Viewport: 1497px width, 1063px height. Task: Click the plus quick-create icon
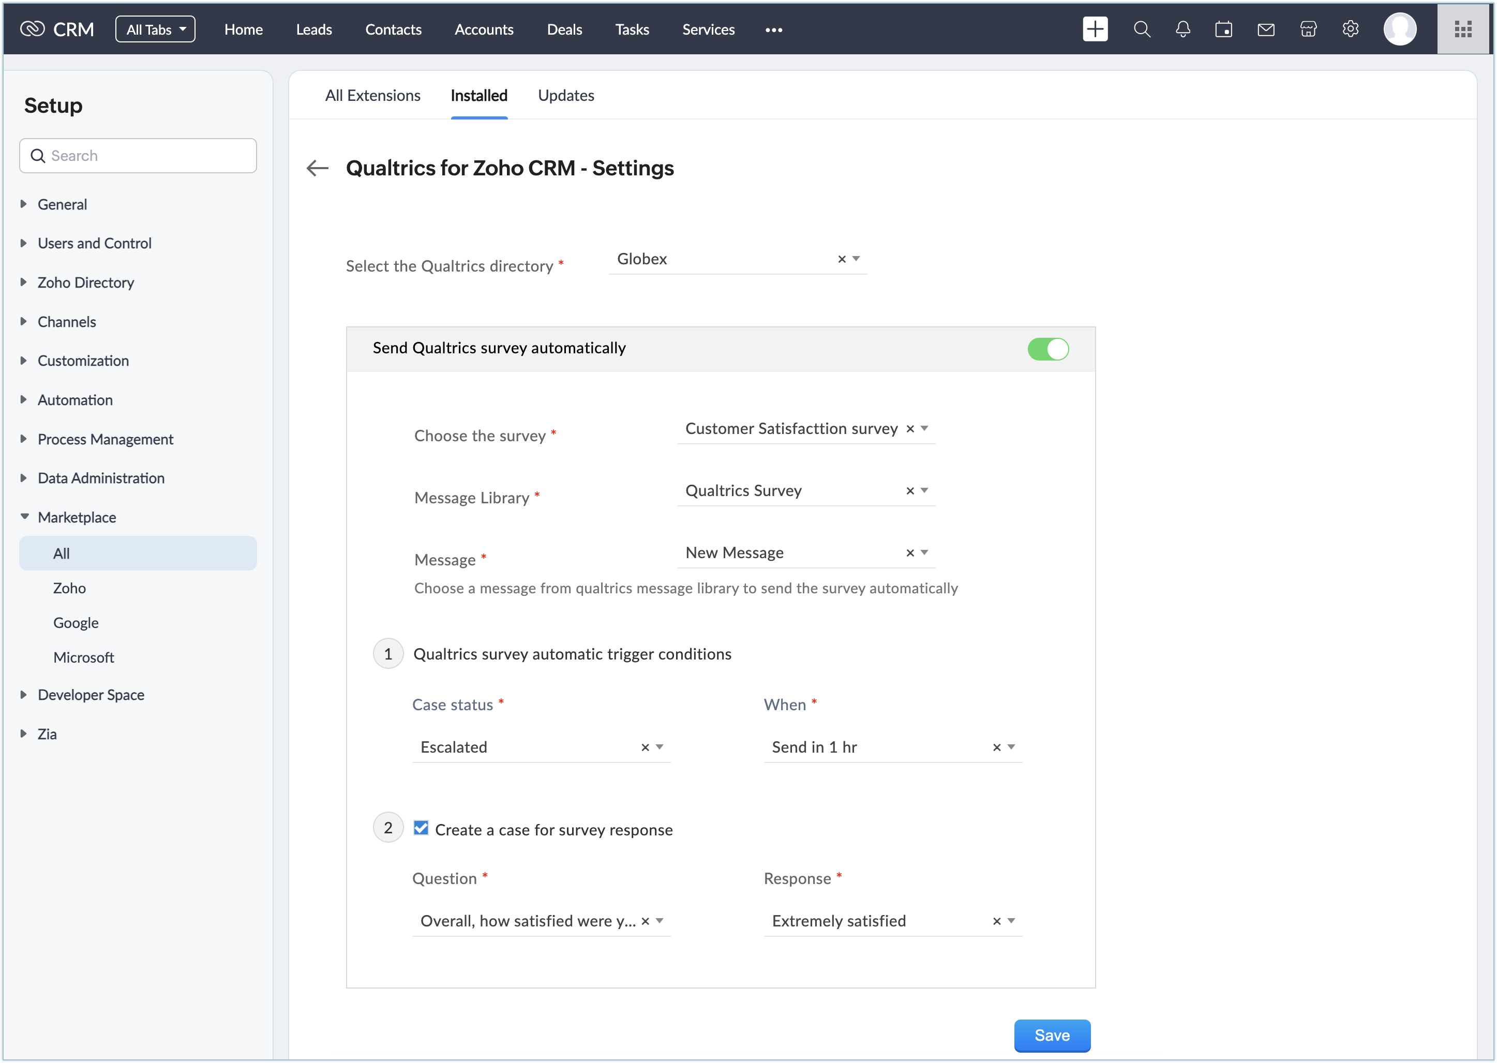(1095, 29)
